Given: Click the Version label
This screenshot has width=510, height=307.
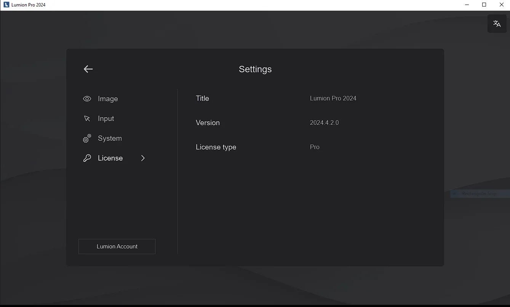Looking at the screenshot, I should 208,123.
